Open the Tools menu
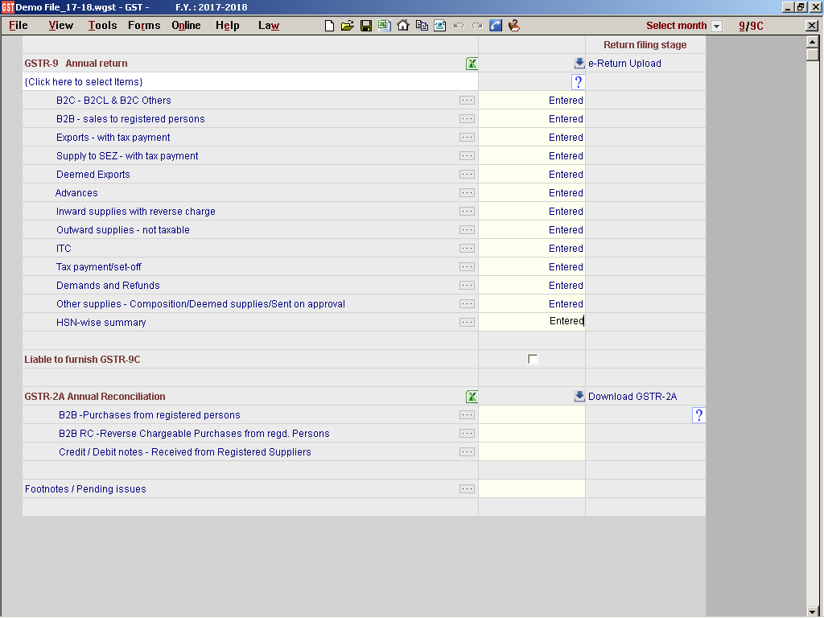 point(102,26)
